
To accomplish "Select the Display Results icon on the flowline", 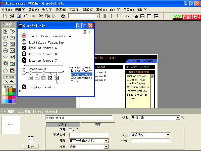I will tap(24, 87).
